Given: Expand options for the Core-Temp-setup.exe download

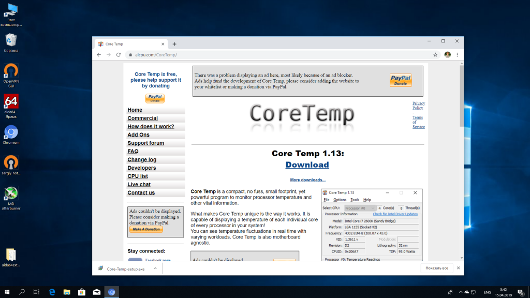Looking at the screenshot, I should point(155,269).
